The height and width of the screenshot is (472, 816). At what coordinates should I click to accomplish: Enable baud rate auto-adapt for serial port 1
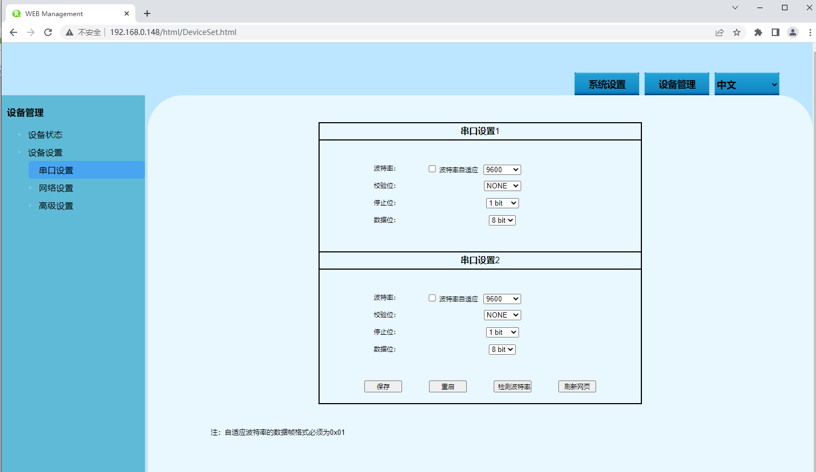click(432, 169)
